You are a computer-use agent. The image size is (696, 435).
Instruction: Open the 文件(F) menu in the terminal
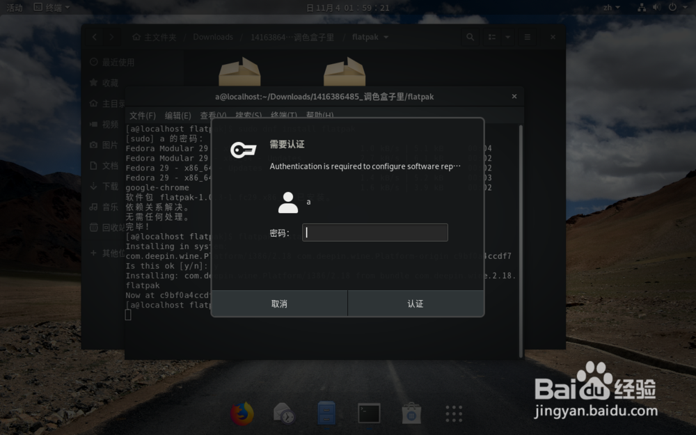point(143,114)
